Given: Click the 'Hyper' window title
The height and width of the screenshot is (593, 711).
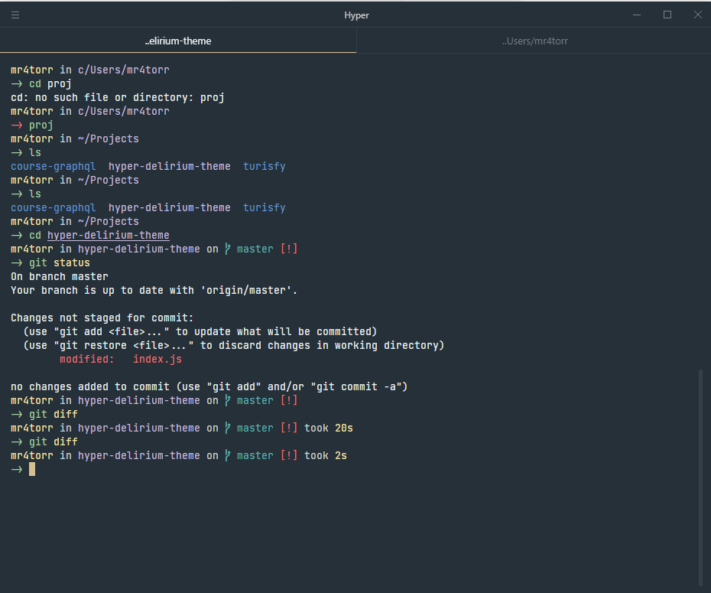Looking at the screenshot, I should pyautogui.click(x=356, y=15).
